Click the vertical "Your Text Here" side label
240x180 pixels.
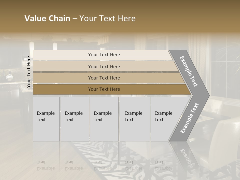click(x=29, y=72)
